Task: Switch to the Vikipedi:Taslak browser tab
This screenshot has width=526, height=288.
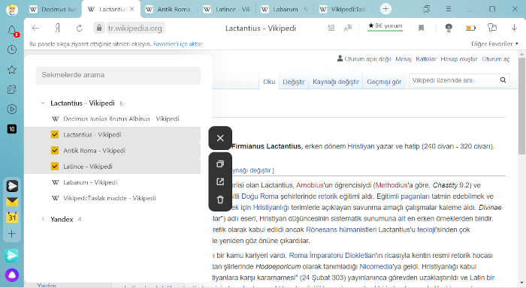Action: [x=343, y=10]
